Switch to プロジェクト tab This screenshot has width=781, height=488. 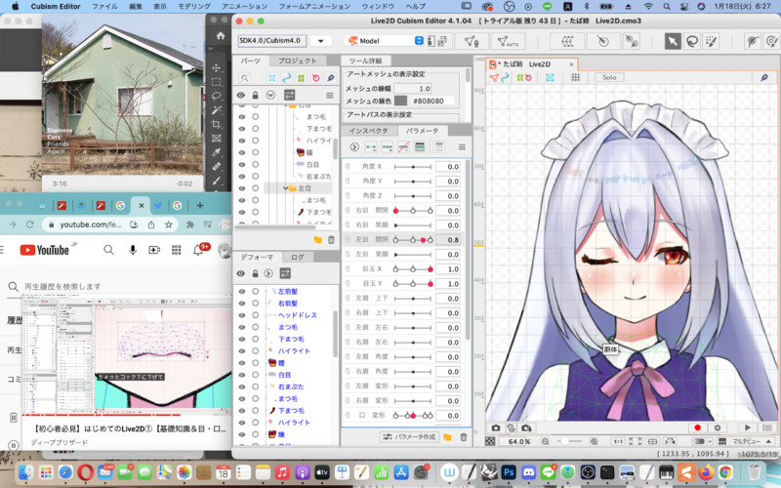[298, 61]
